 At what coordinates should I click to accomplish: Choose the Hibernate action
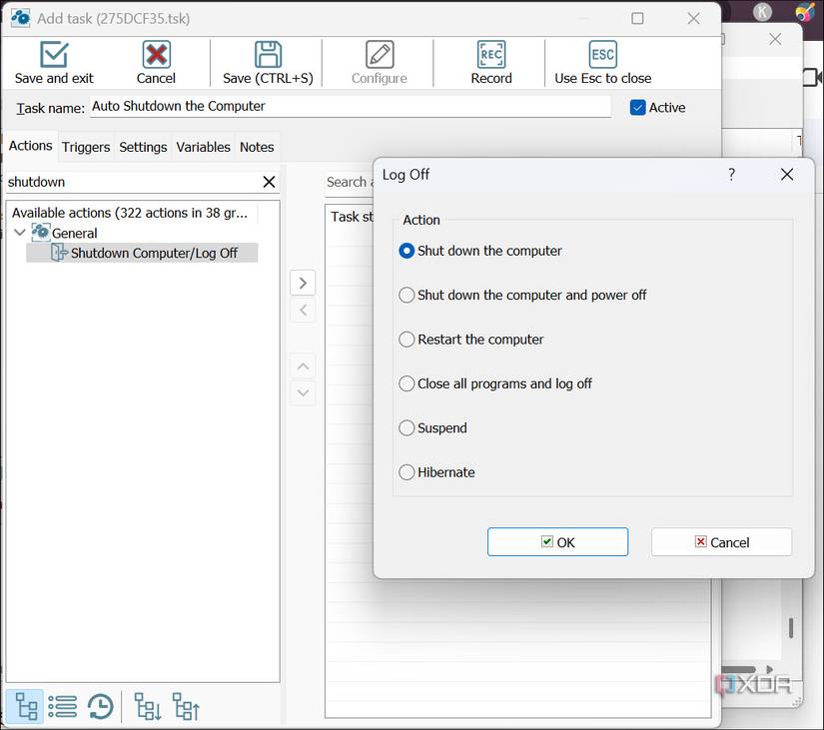pyautogui.click(x=407, y=472)
